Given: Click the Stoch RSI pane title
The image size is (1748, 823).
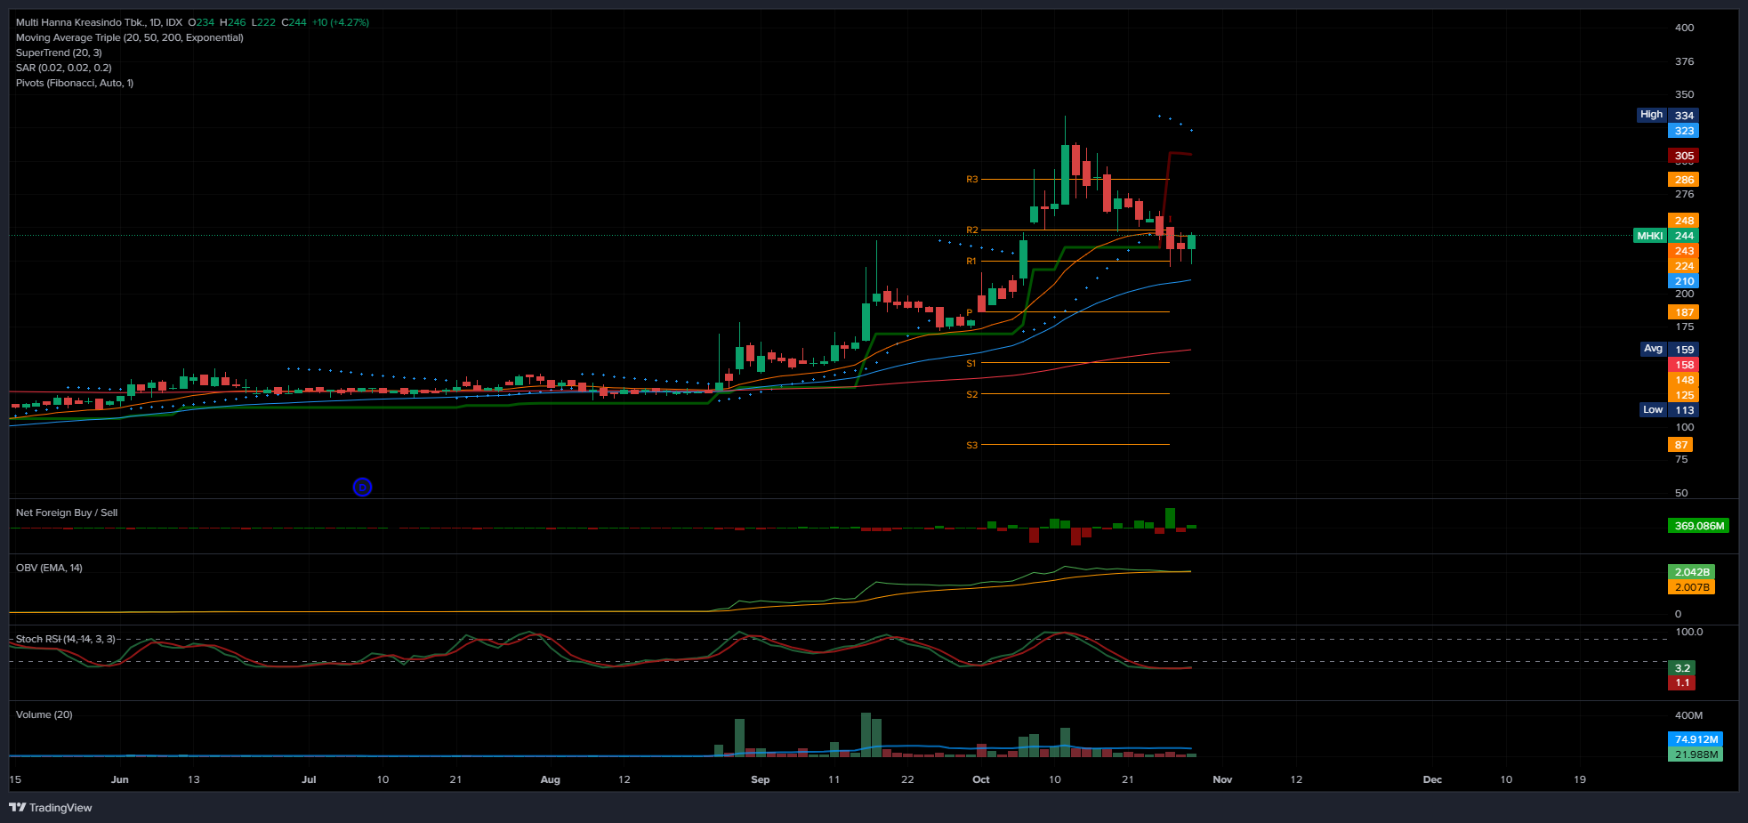Looking at the screenshot, I should [x=66, y=639].
